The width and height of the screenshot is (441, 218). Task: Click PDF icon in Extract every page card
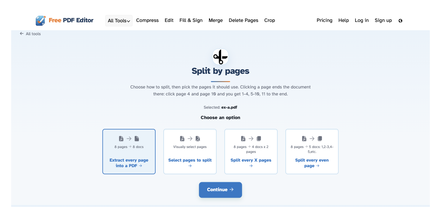[x=121, y=139]
